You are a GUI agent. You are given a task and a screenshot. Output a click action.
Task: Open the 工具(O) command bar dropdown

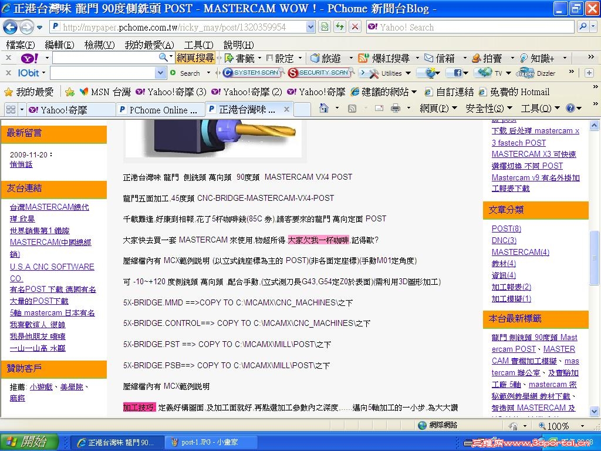[540, 109]
